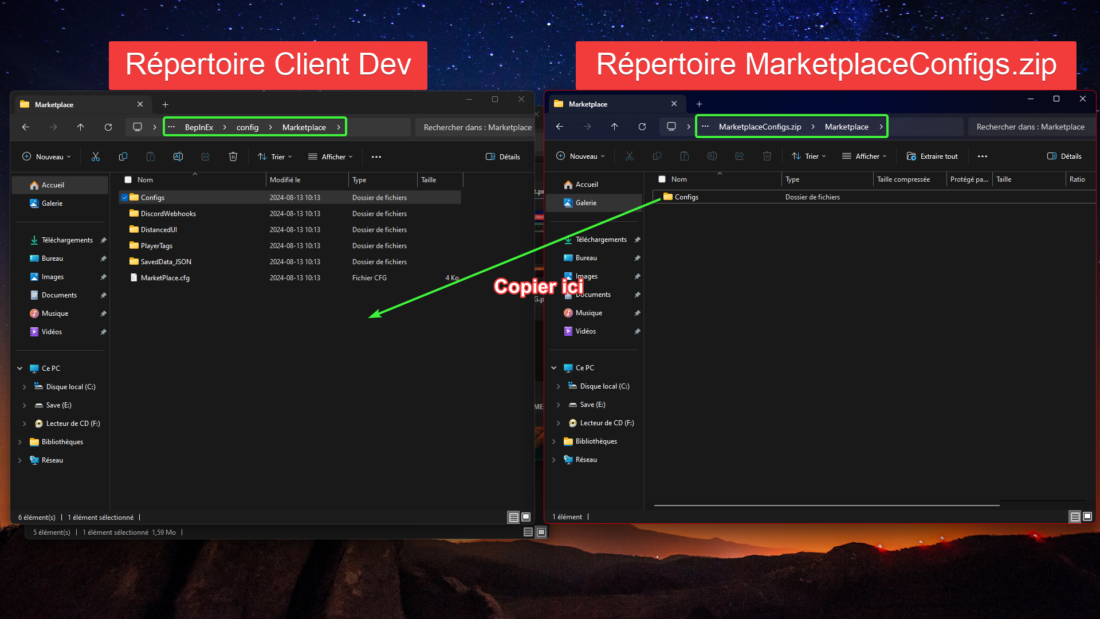This screenshot has width=1100, height=619.
Task: Click Extraire tout button
Action: tap(932, 156)
